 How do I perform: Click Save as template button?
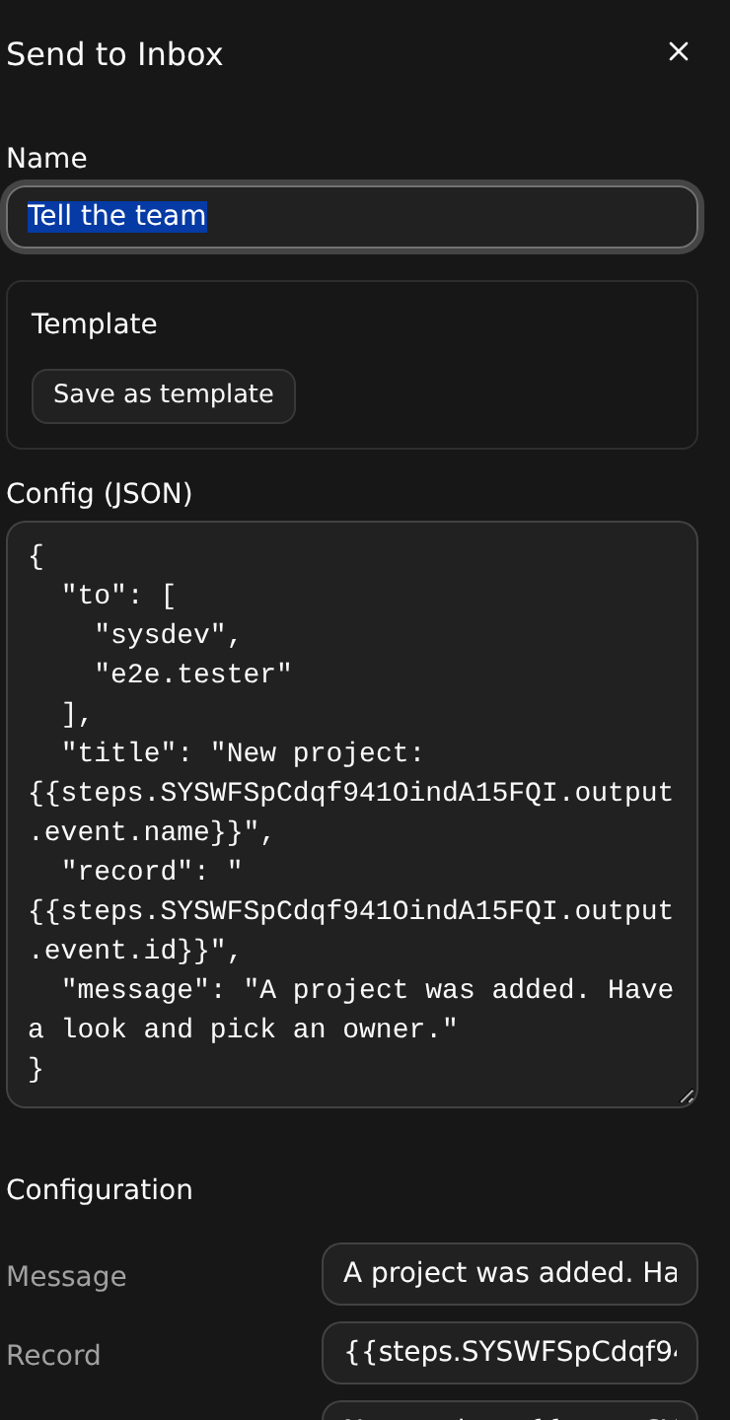click(164, 395)
